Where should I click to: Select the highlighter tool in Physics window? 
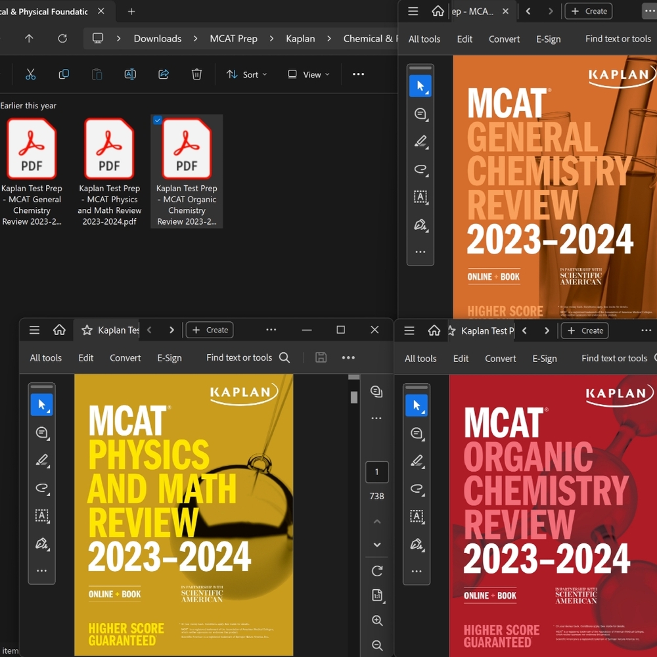42,460
